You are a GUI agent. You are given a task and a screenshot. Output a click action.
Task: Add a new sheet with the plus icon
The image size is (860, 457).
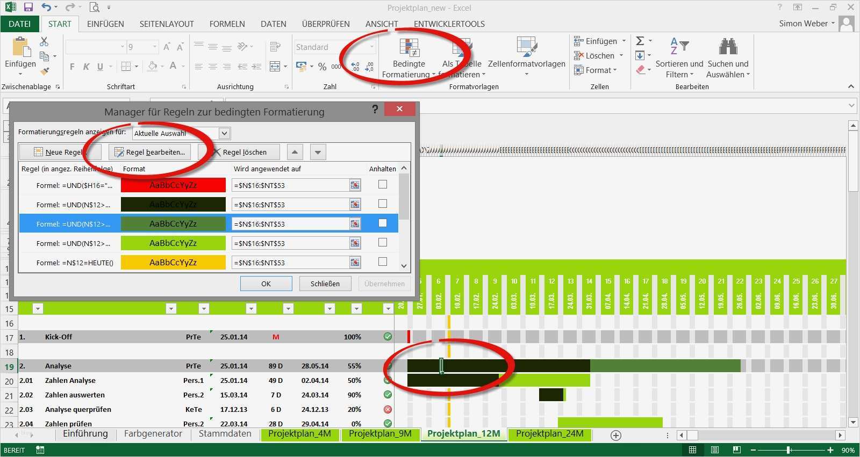[x=616, y=435]
